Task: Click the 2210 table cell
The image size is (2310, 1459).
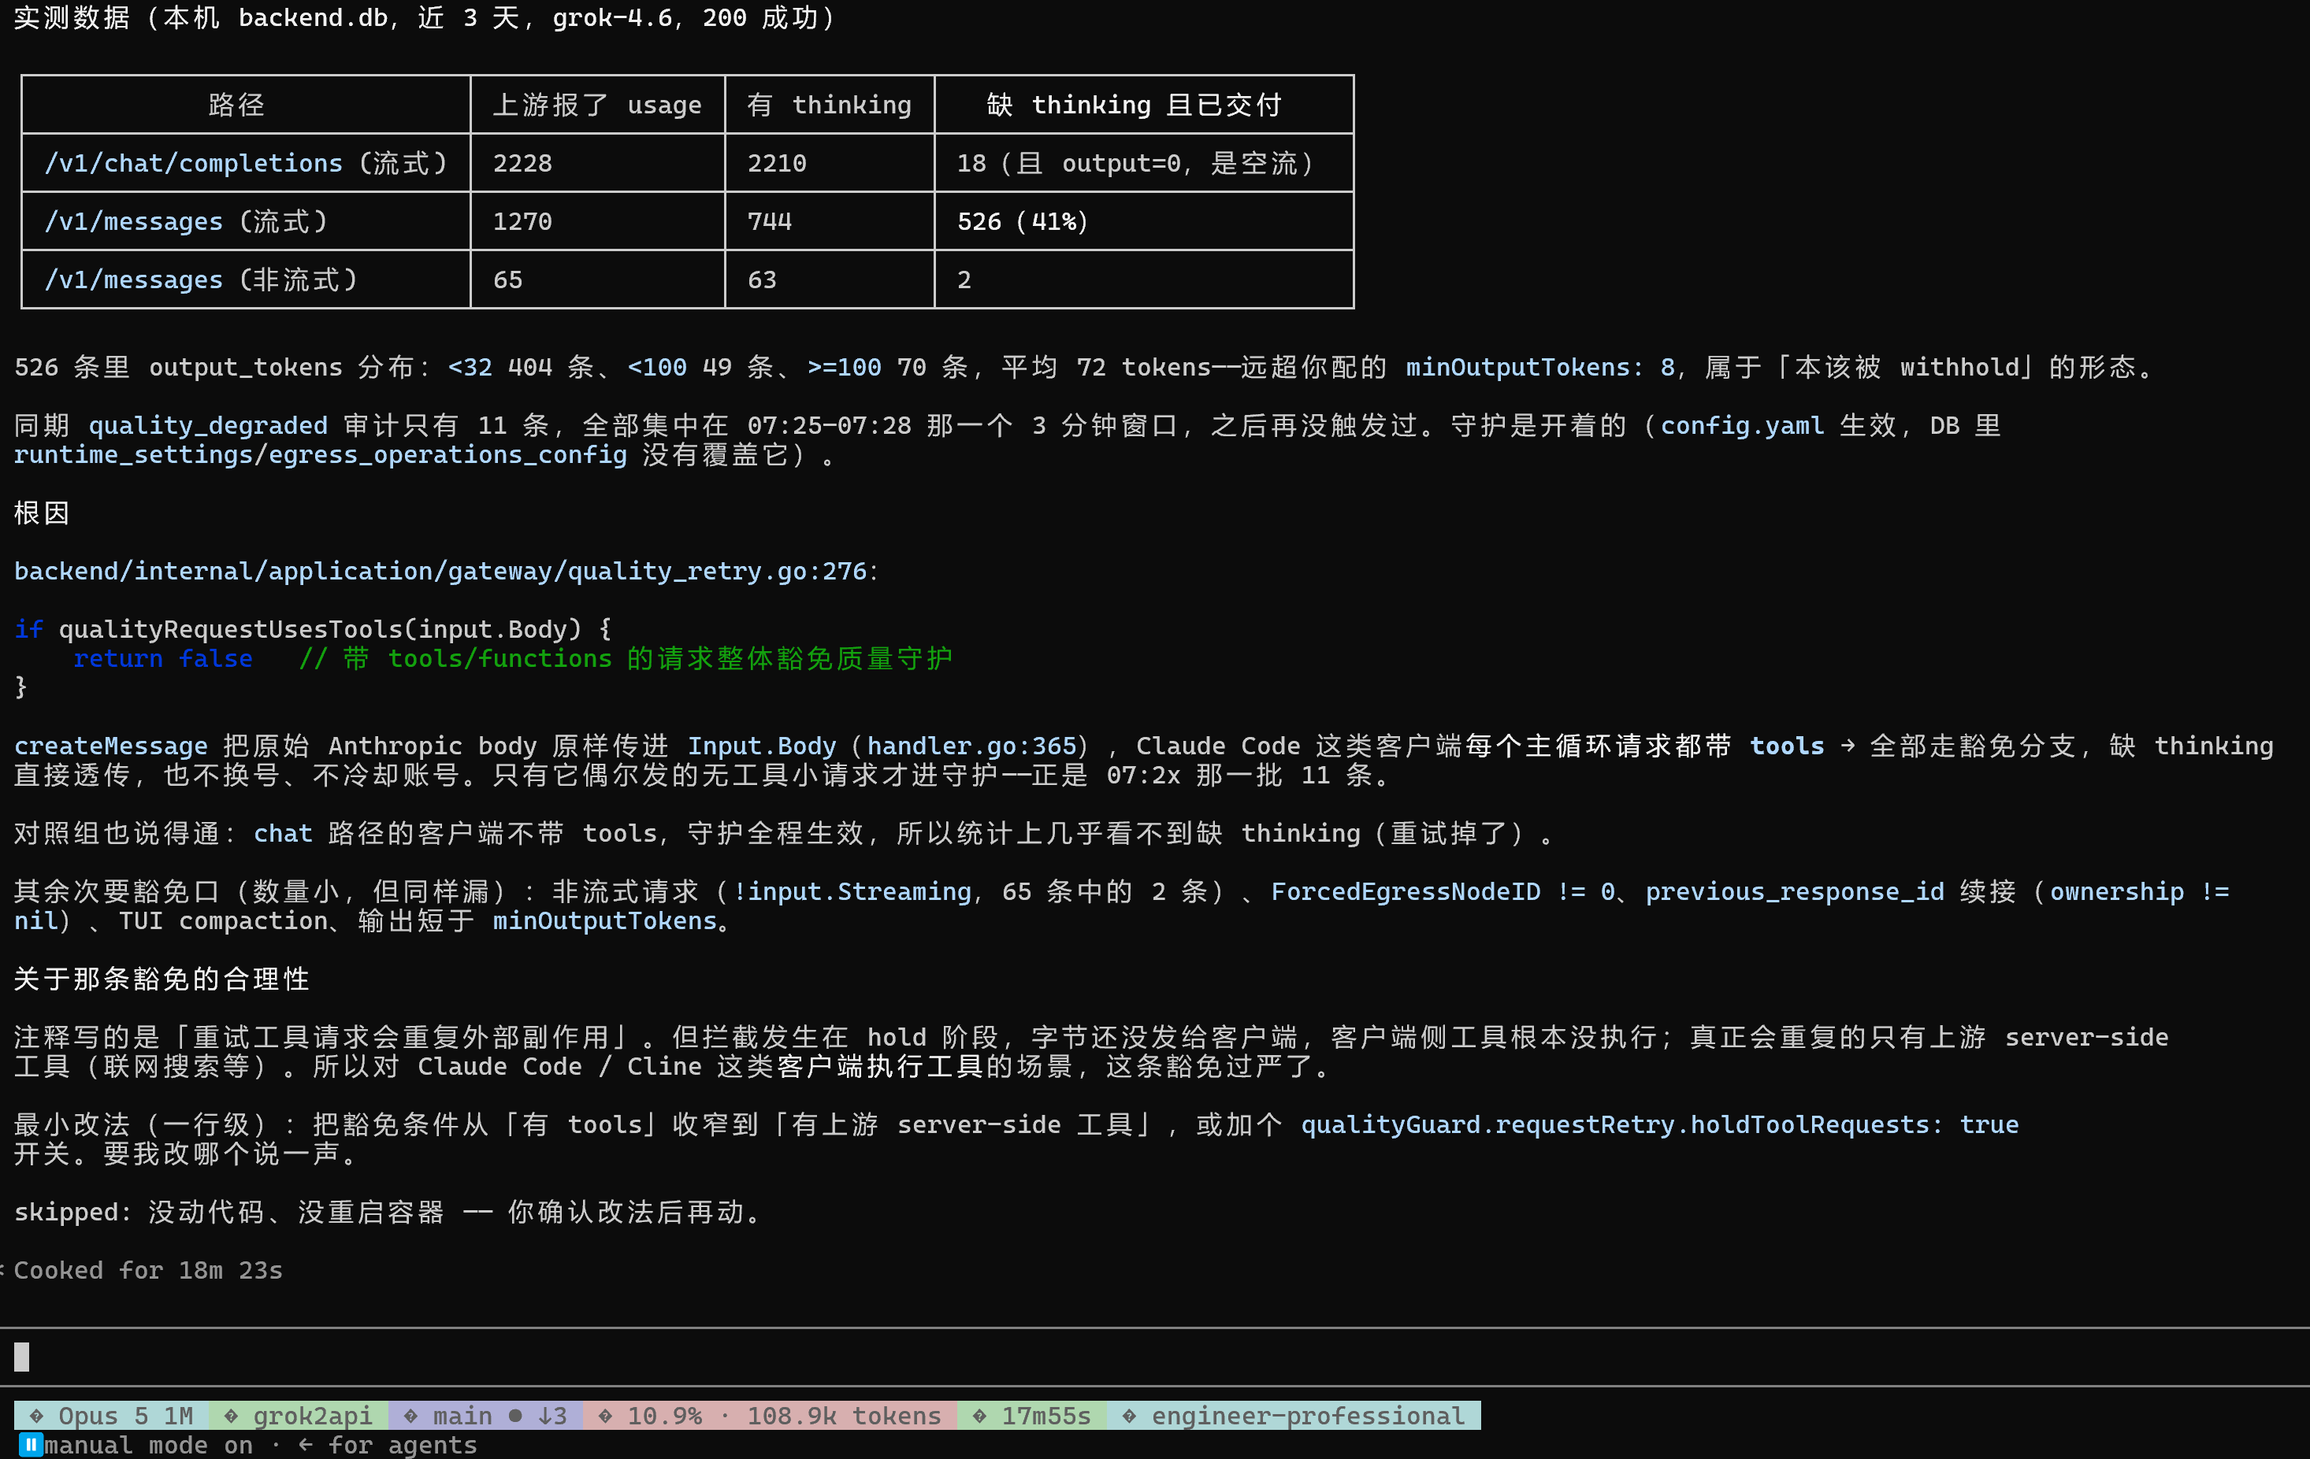Action: coord(777,163)
